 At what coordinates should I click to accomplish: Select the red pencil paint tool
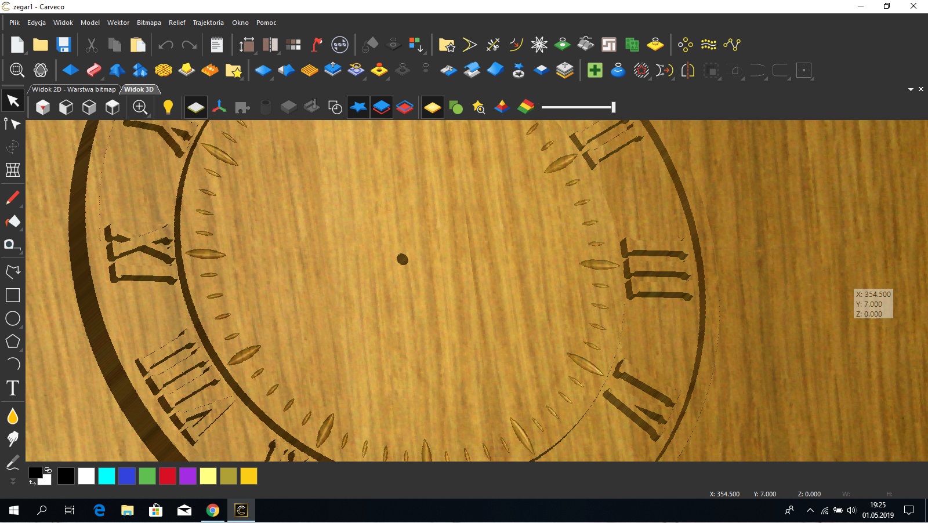coord(12,198)
